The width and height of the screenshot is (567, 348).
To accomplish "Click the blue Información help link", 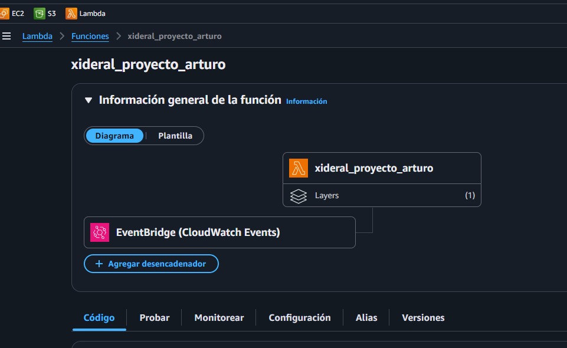I will [306, 101].
